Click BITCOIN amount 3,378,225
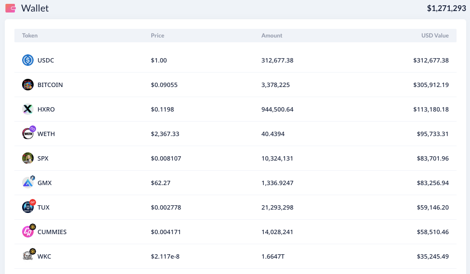This screenshot has height=274, width=470. pos(275,85)
